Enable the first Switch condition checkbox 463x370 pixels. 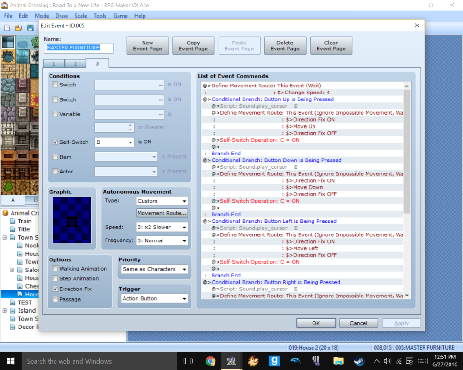tap(55, 85)
